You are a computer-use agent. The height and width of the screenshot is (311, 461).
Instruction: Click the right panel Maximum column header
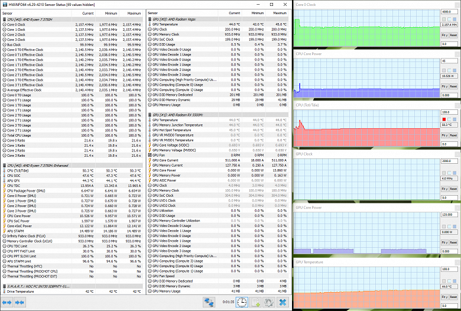276,13
